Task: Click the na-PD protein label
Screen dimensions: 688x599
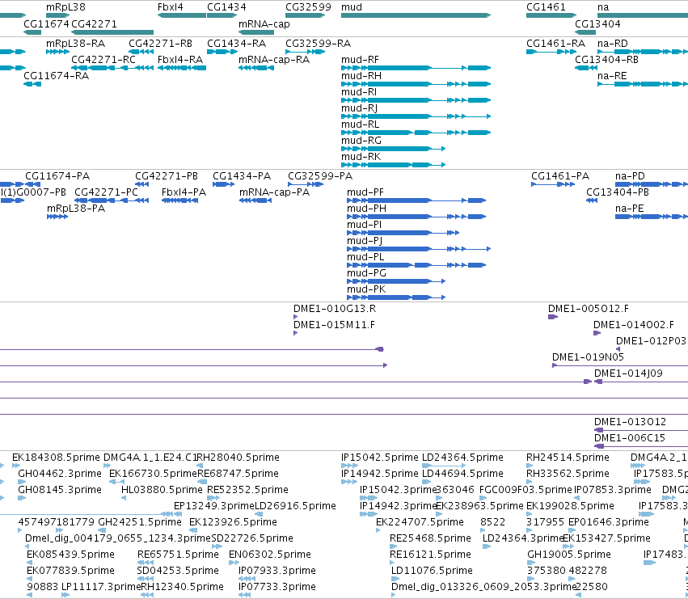Action: pos(630,176)
